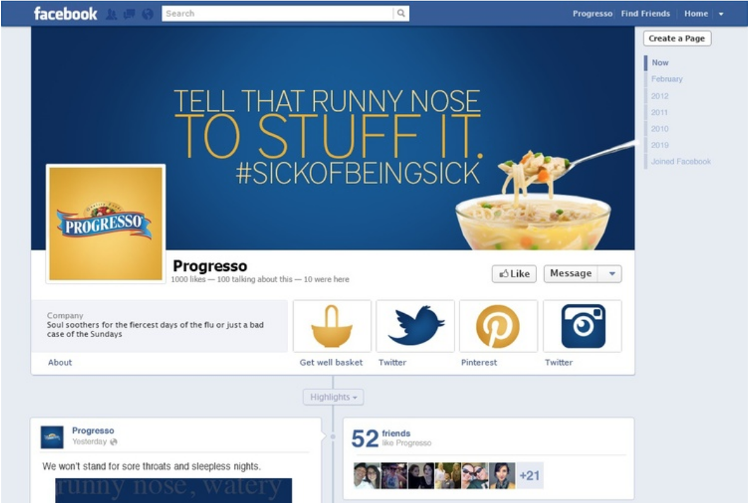Click the 52 friends count
This screenshot has height=503, width=749.
pos(365,438)
